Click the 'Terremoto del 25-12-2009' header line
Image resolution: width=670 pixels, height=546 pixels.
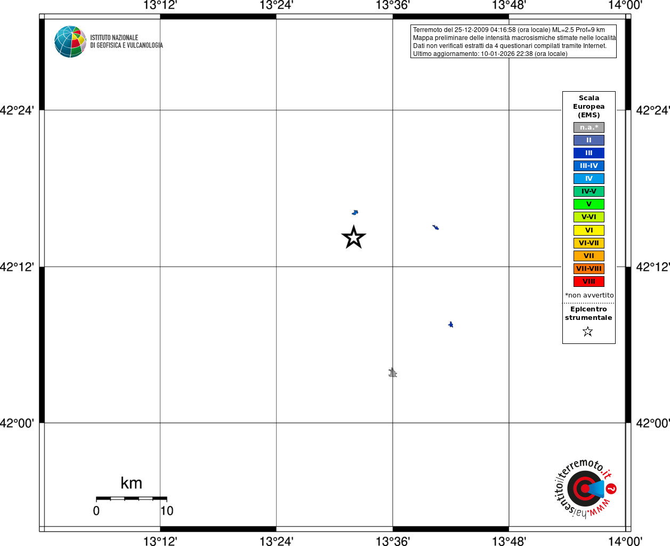click(x=509, y=30)
